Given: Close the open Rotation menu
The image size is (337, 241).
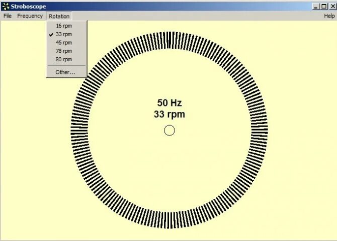Looking at the screenshot, I should (x=59, y=16).
